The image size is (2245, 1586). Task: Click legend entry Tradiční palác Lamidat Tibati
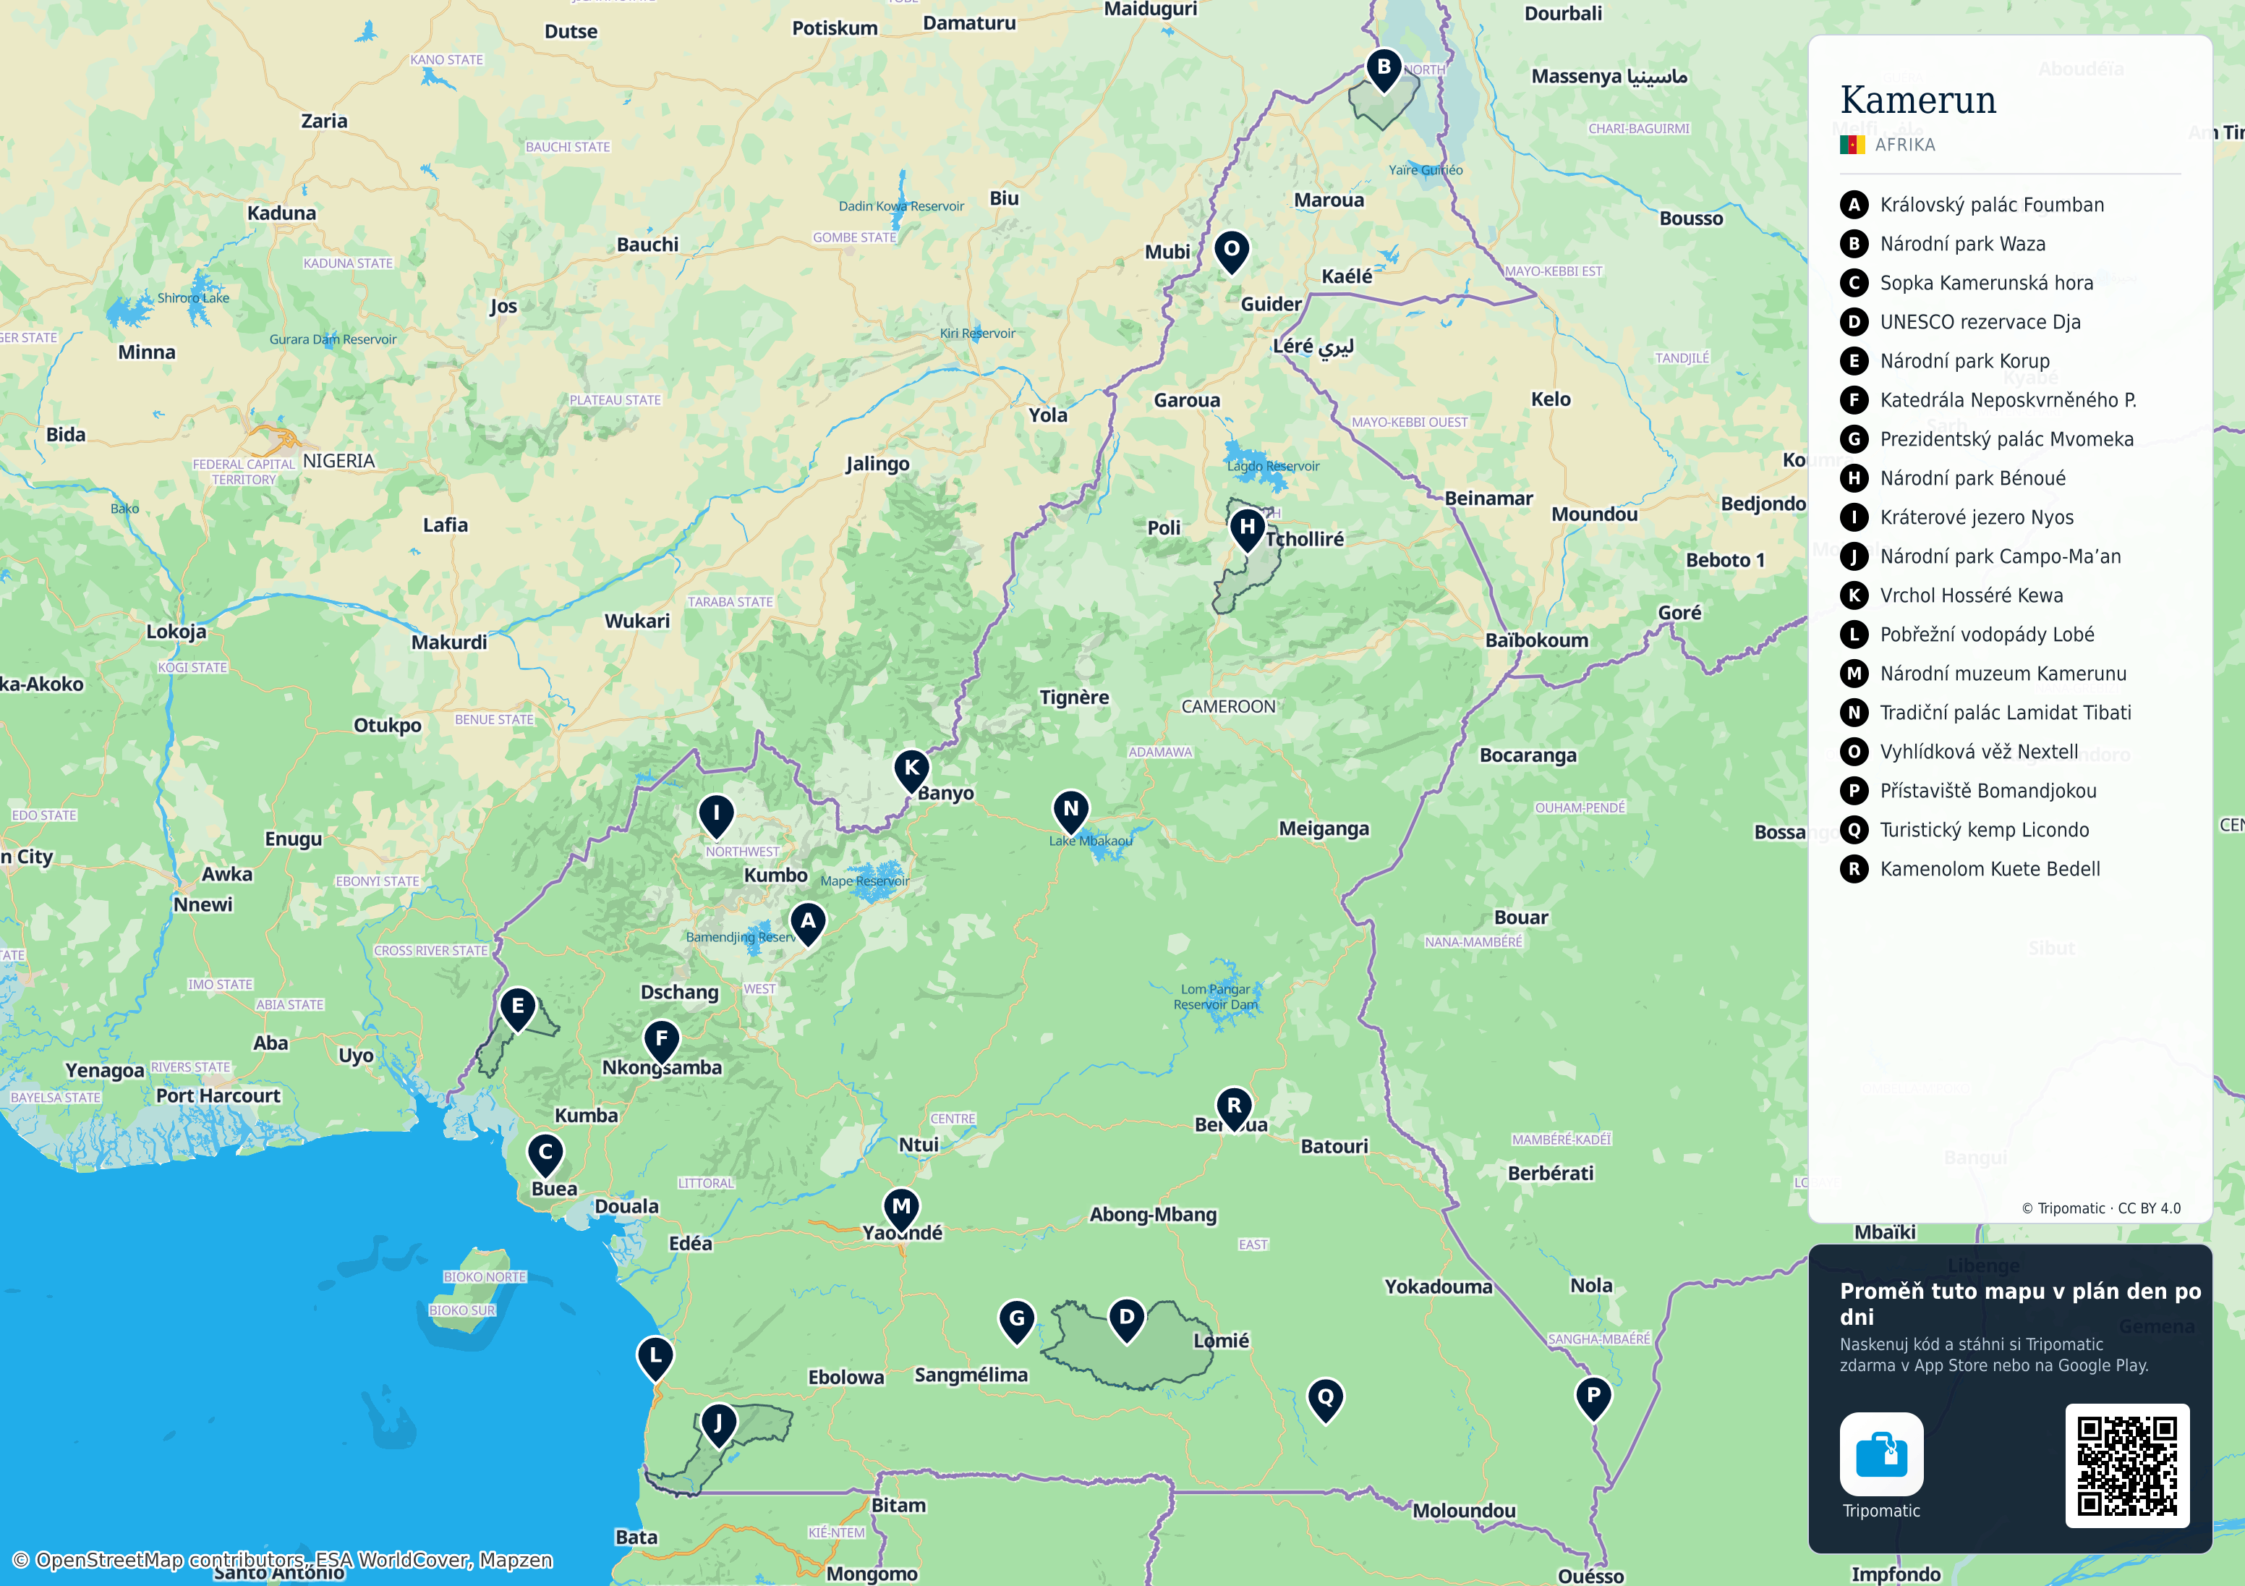pos(1987,713)
